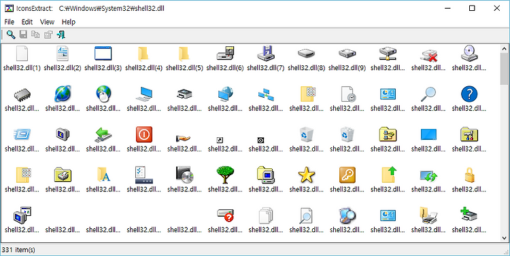Click the scrollbar up arrow
The image size is (510, 256).
[505, 49]
